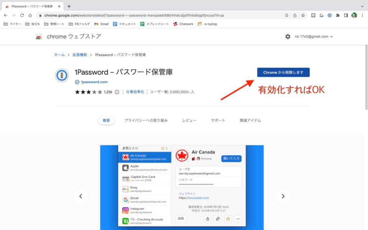Click the Chrome から削除します button
Viewport: 368px width, 230px height.
click(283, 72)
